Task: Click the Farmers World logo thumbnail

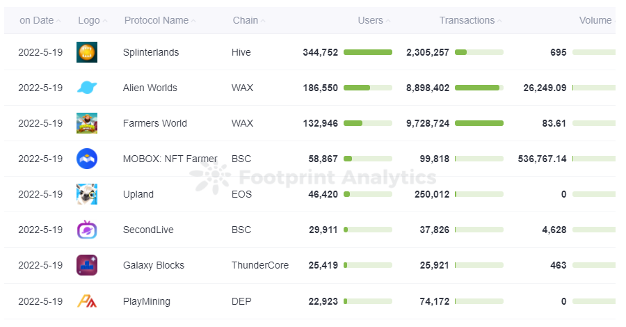Action: pos(87,123)
